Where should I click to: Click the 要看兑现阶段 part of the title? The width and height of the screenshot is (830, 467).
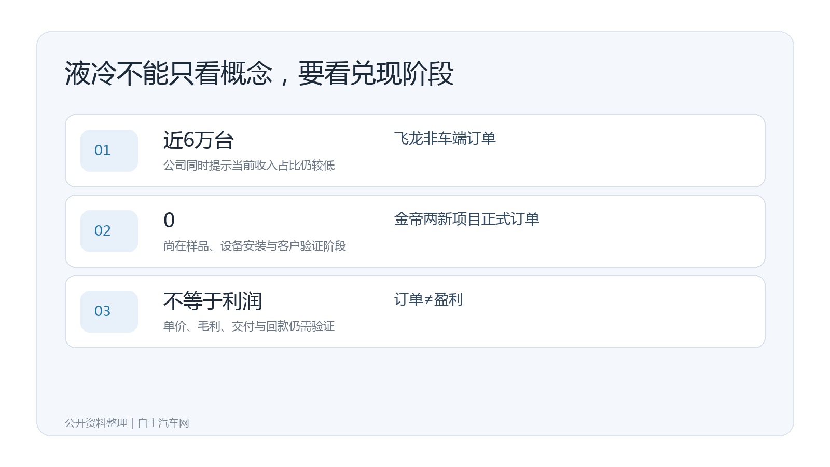point(376,73)
